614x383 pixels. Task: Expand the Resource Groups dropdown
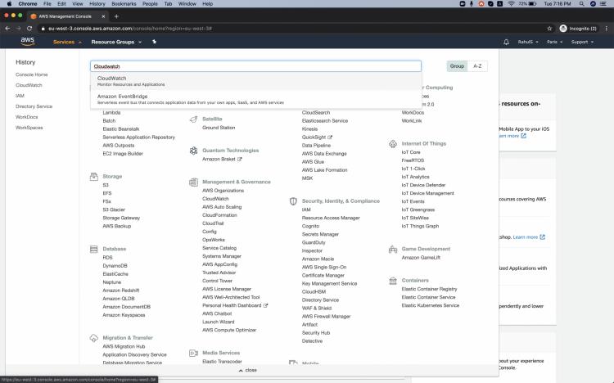(x=115, y=42)
